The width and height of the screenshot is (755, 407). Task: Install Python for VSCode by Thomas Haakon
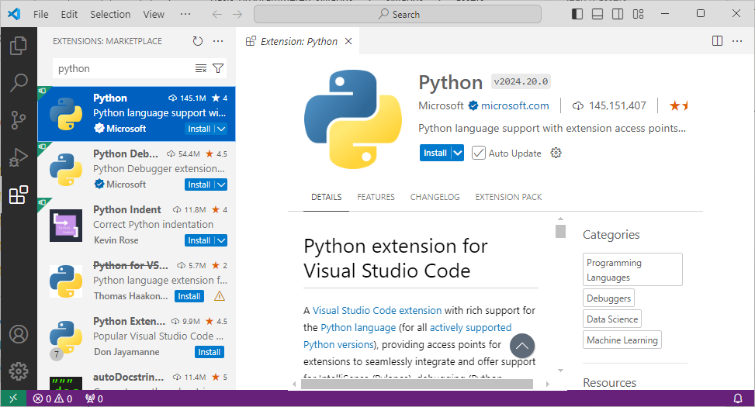[189, 296]
